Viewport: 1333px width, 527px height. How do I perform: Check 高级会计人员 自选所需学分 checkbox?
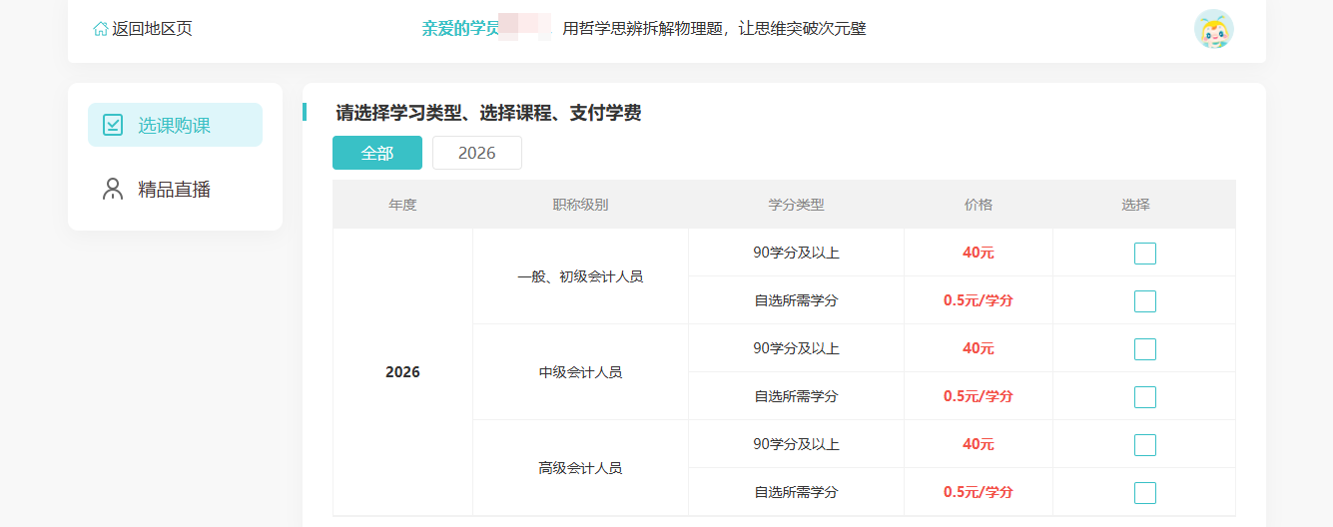pos(1145,493)
